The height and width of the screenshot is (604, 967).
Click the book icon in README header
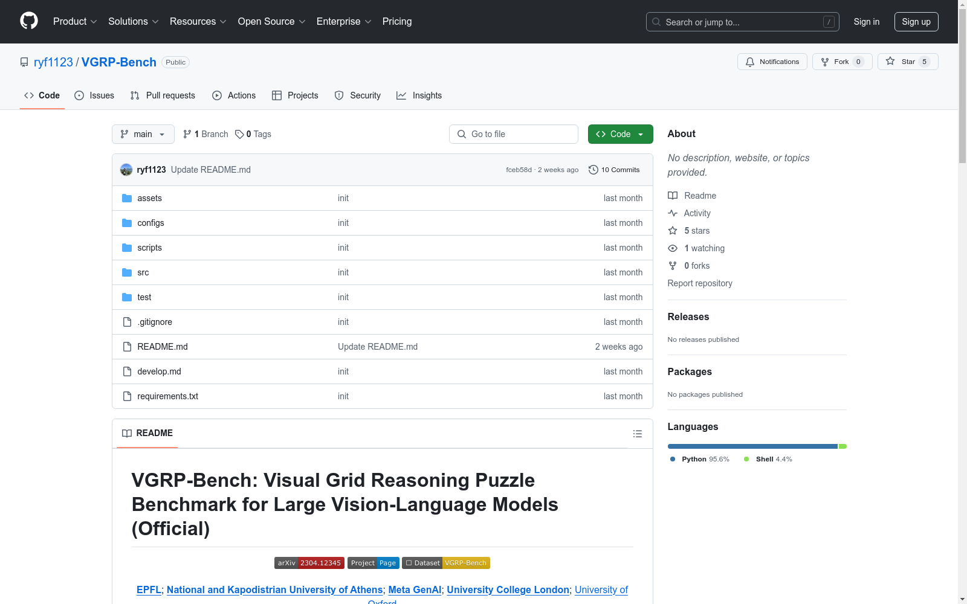[x=127, y=433]
